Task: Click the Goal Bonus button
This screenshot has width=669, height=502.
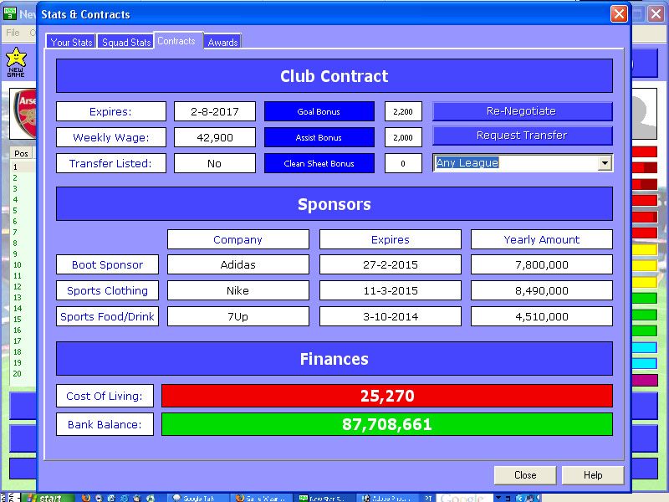Action: [x=319, y=112]
